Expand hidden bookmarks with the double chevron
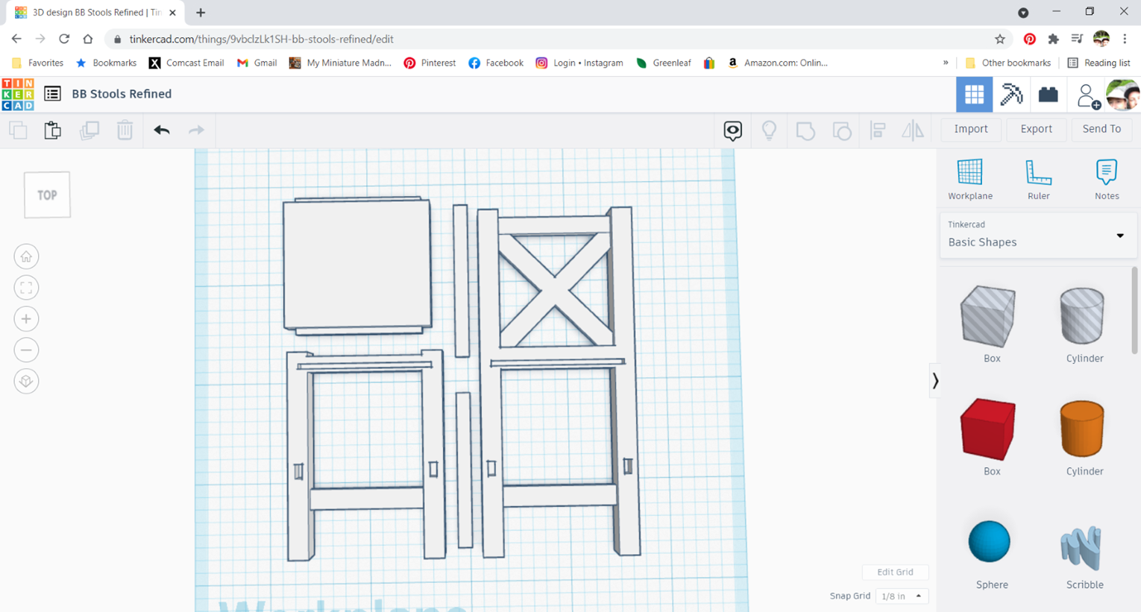Viewport: 1141px width, 612px height. (946, 63)
